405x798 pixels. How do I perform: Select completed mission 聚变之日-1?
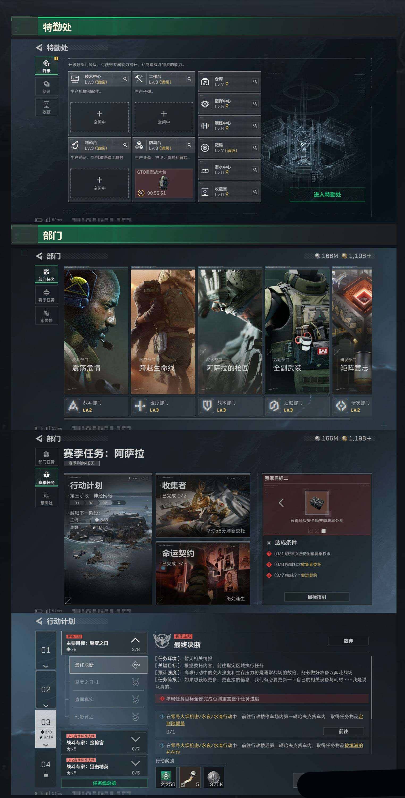[108, 682]
